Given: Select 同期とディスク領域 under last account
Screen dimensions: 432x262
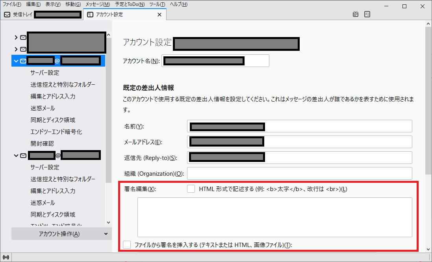Looking at the screenshot, I should (x=53, y=215).
